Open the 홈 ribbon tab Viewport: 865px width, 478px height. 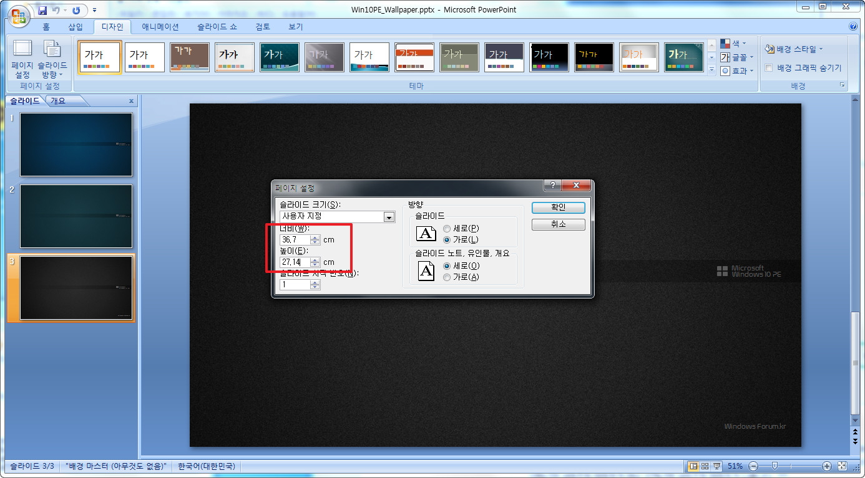point(46,27)
